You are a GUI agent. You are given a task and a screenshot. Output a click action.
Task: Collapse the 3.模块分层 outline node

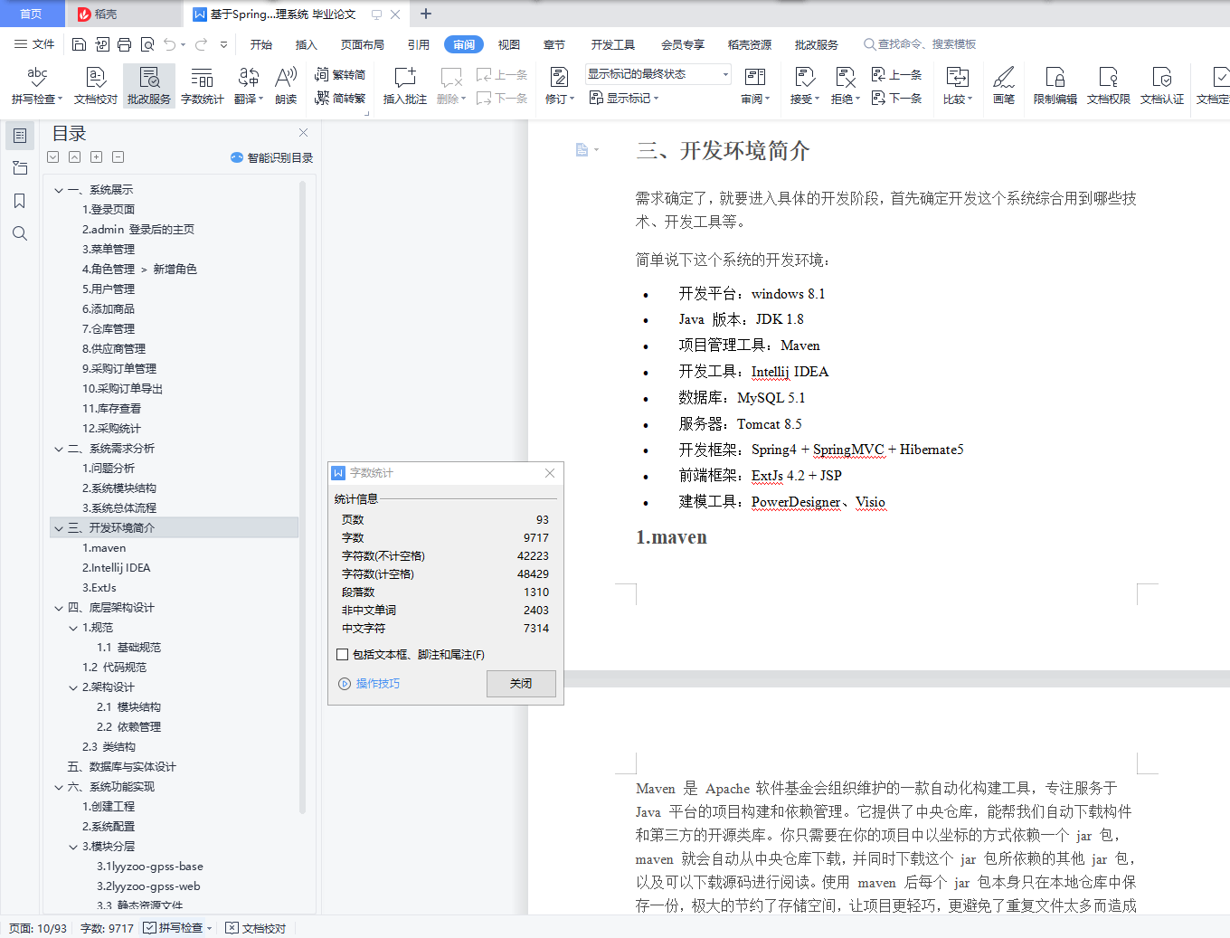(73, 847)
